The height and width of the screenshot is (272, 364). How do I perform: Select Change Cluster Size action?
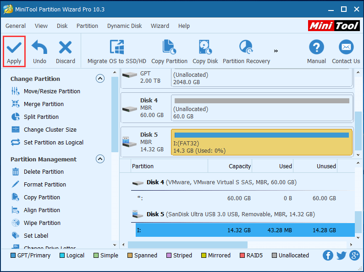click(x=44, y=130)
